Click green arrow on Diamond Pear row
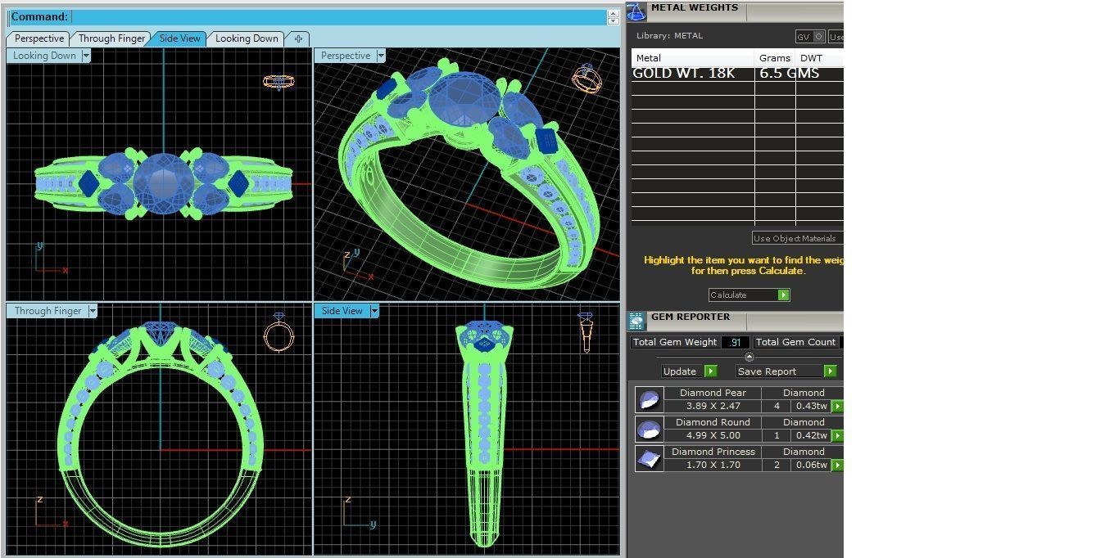This screenshot has height=558, width=1114. [x=837, y=407]
